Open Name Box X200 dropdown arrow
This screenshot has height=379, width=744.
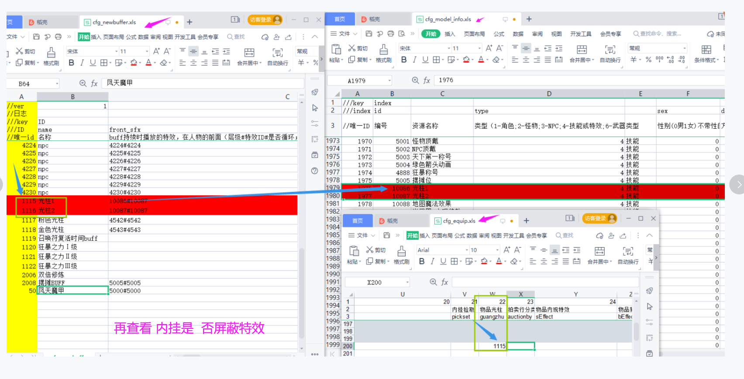[407, 282]
